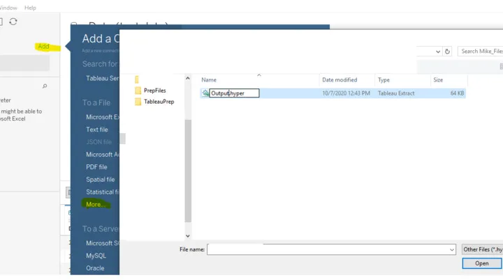This screenshot has height=280, width=503.
Task: Sort files by Type column
Action: 384,80
